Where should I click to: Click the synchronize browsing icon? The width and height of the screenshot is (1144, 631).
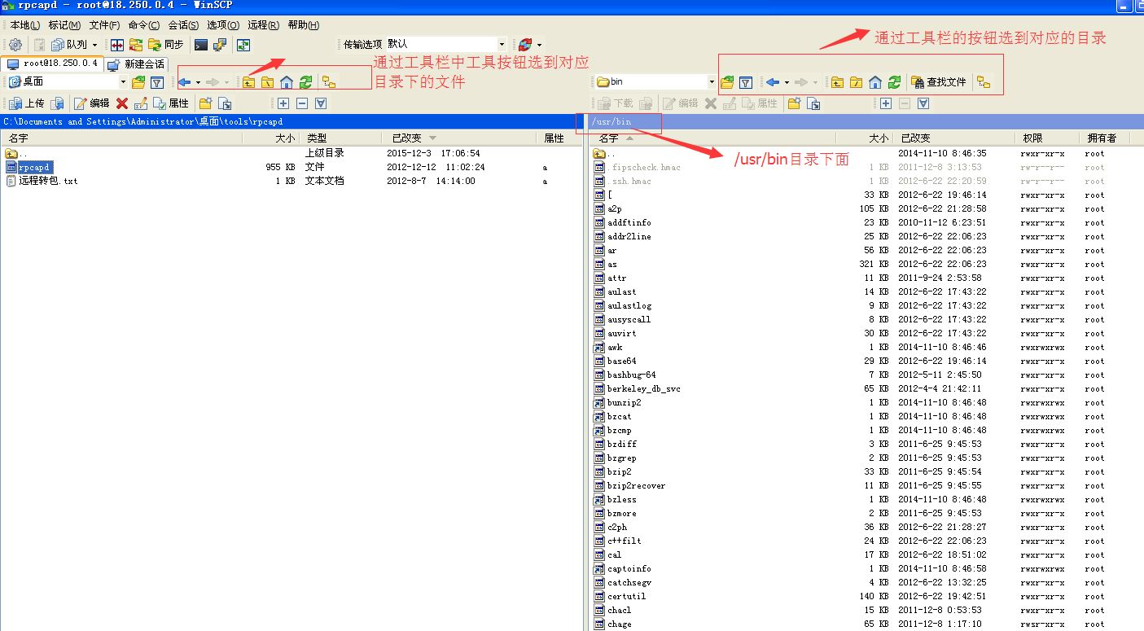[136, 45]
